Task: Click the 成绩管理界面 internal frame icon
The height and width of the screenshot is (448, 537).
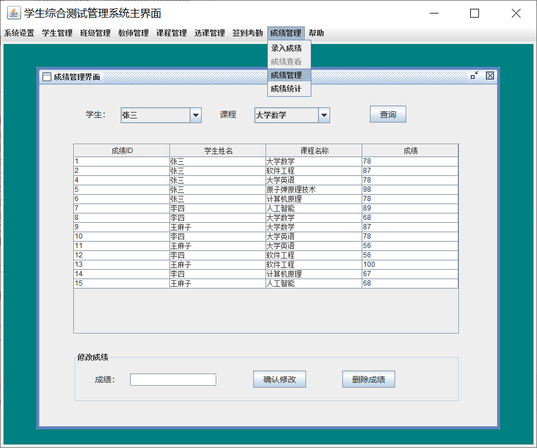Action: (x=46, y=77)
